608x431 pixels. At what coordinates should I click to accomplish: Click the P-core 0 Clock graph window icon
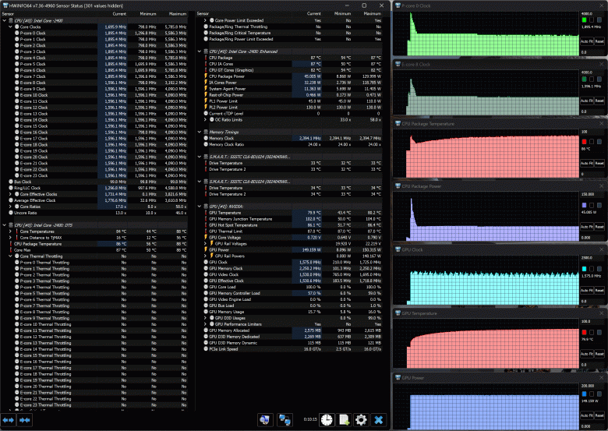click(x=398, y=5)
